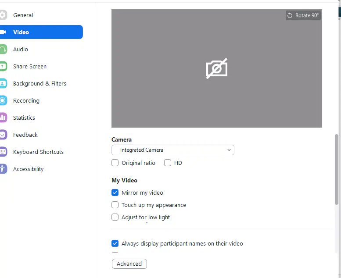Click the Accessibility icon in sidebar

tap(3, 169)
